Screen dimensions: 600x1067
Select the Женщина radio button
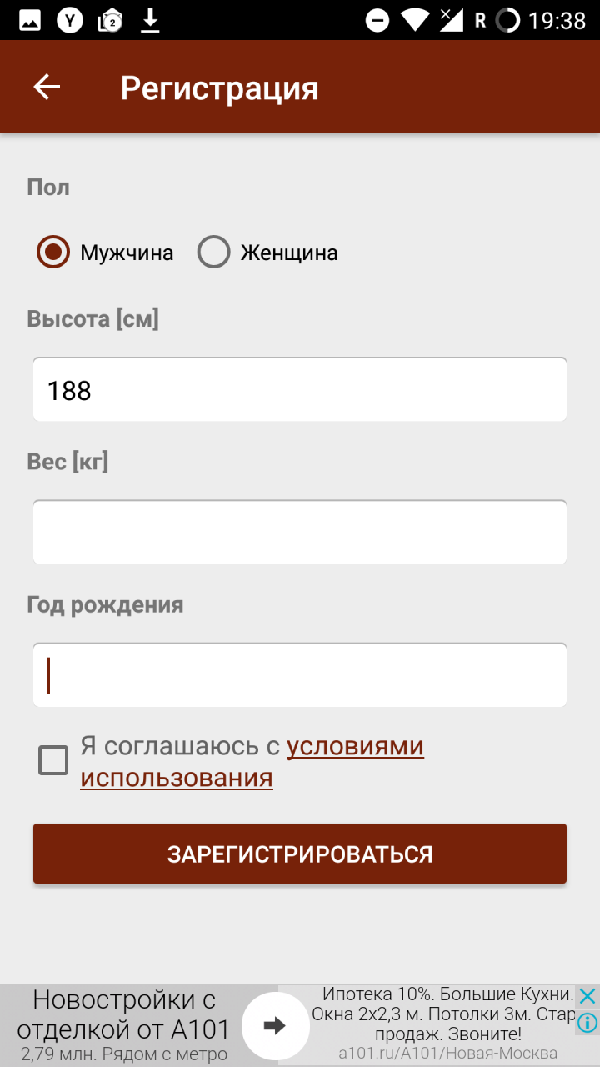coord(214,252)
